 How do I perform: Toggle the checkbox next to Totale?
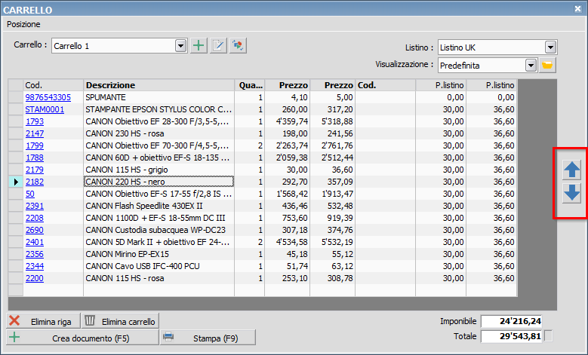[548, 336]
